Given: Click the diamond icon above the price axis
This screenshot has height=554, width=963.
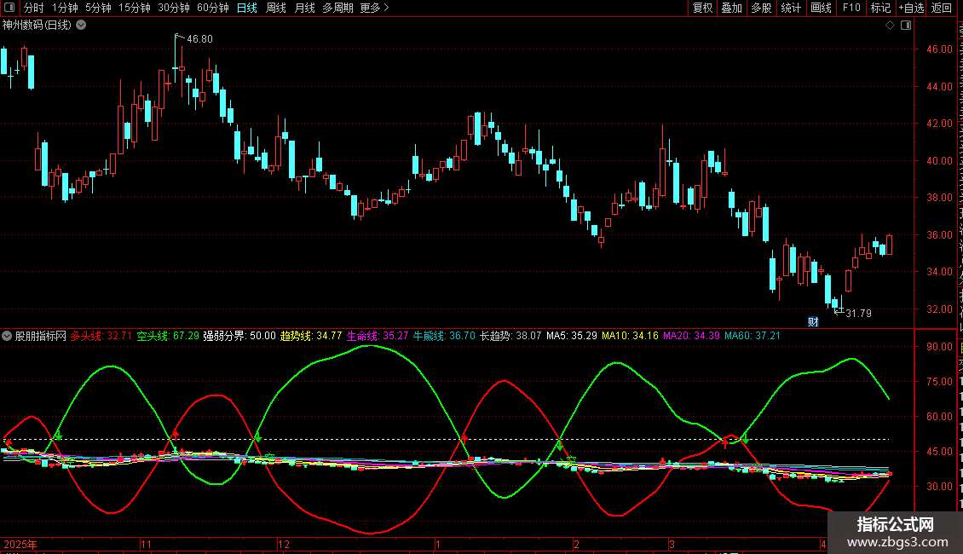Looking at the screenshot, I should (890, 26).
